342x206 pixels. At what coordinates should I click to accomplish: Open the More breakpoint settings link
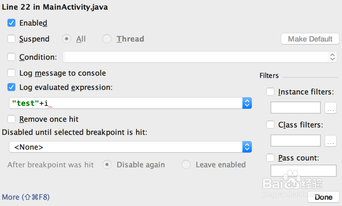tap(26, 197)
